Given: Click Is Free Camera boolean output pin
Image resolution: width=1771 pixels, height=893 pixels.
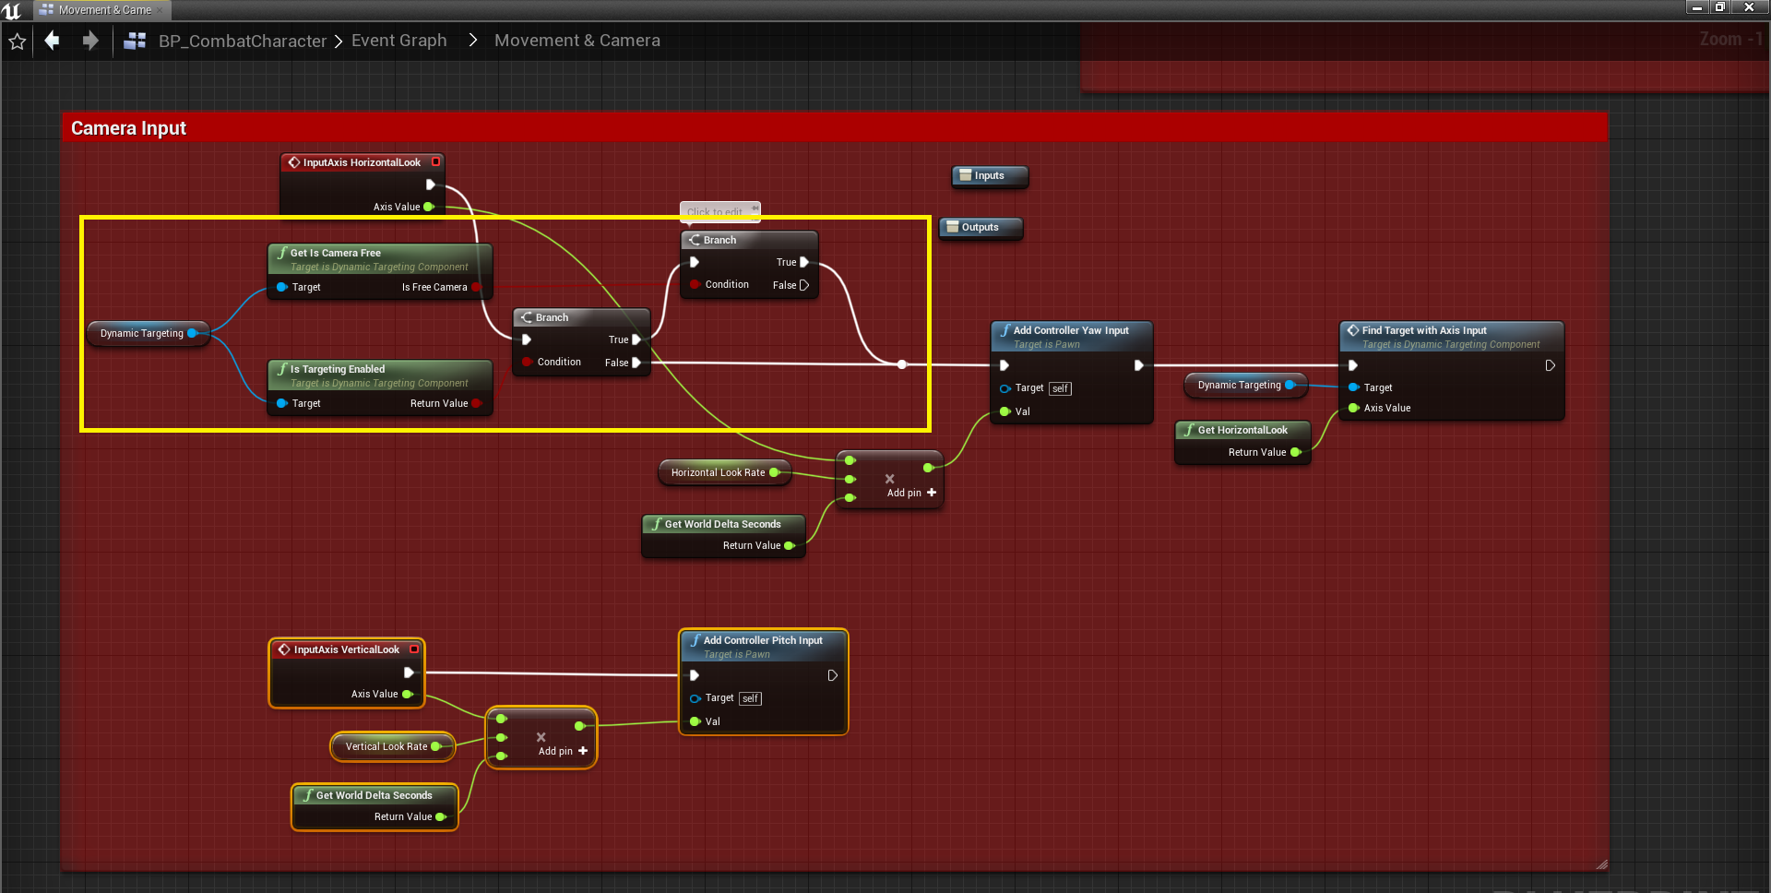Looking at the screenshot, I should pyautogui.click(x=476, y=287).
